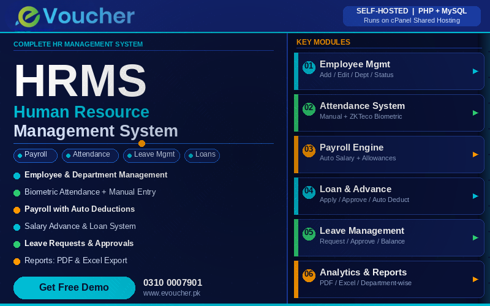Expand Employee Mgmt module arrow
This screenshot has width=490, height=306.
pos(475,72)
